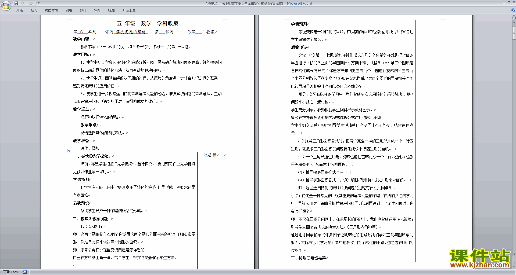Click the heading 教学准备:
The width and height of the screenshot is (516, 275).
pos(82,141)
